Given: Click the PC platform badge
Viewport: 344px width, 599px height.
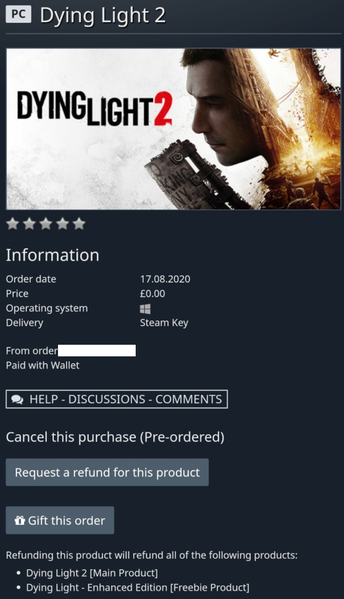Looking at the screenshot, I should click(18, 14).
